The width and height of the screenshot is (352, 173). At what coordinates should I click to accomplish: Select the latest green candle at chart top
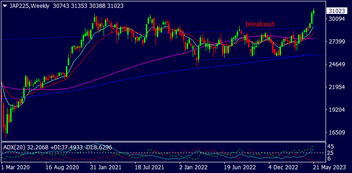tap(313, 12)
